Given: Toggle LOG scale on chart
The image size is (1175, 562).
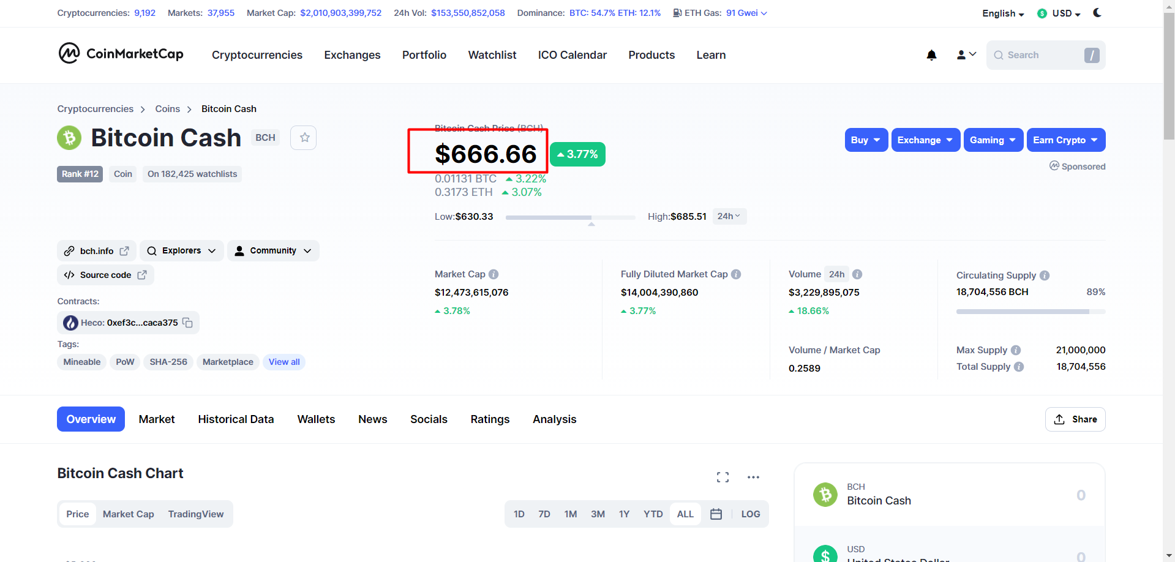Looking at the screenshot, I should click(x=751, y=514).
